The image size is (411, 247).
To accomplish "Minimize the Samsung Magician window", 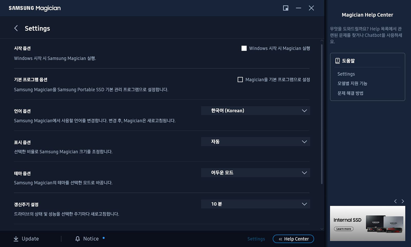I will pos(298,8).
